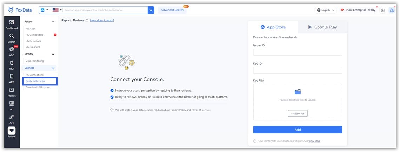Click the app or keyword search field
The width and height of the screenshot is (400, 152).
[105, 10]
